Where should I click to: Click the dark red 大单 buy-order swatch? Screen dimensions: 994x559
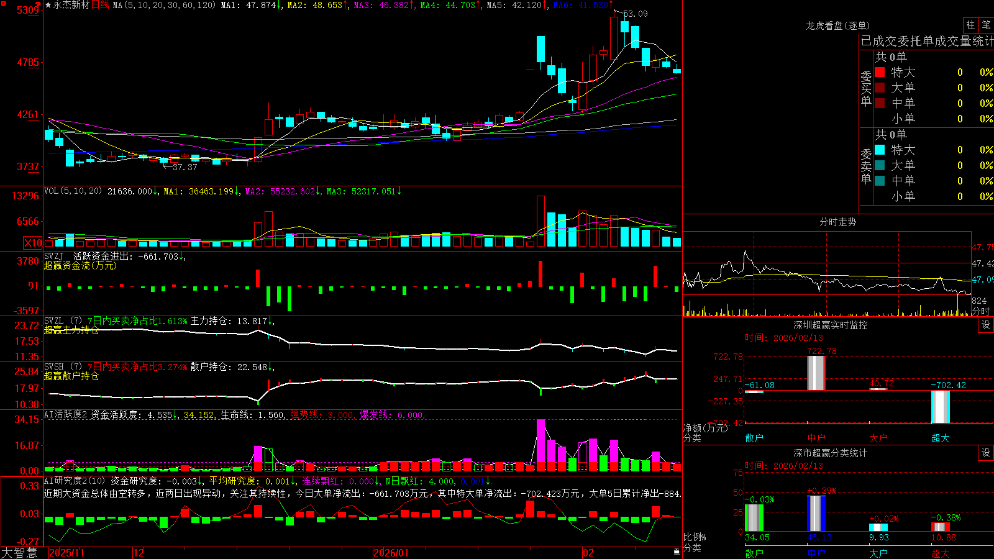coord(880,88)
